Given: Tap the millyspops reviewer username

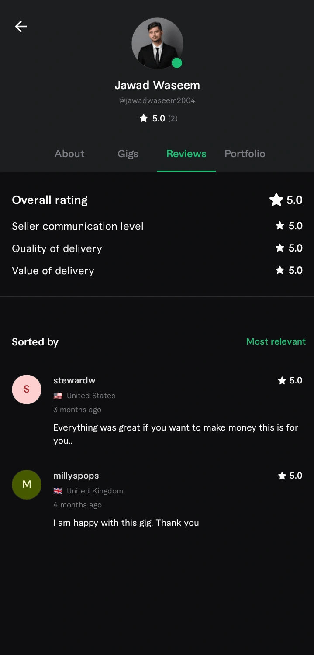Looking at the screenshot, I should [76, 476].
